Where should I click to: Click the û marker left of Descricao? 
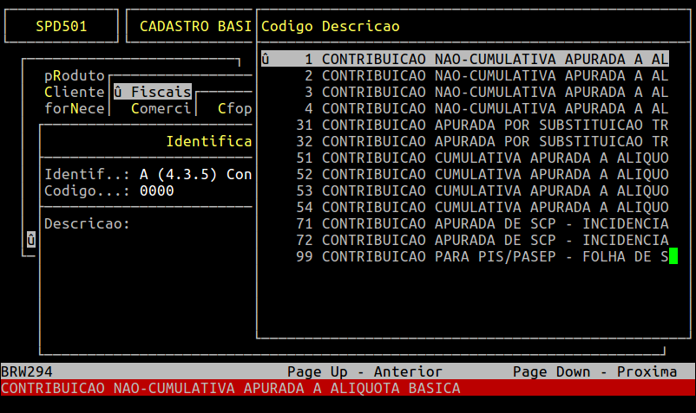30,239
